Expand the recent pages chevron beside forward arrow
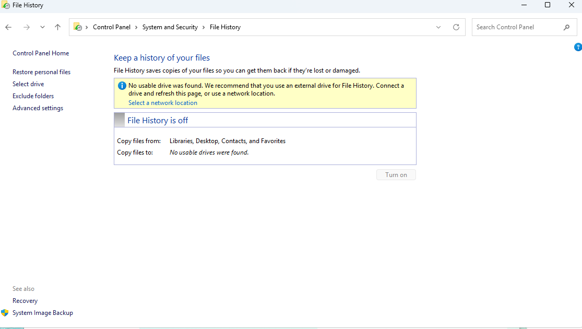 (42, 27)
